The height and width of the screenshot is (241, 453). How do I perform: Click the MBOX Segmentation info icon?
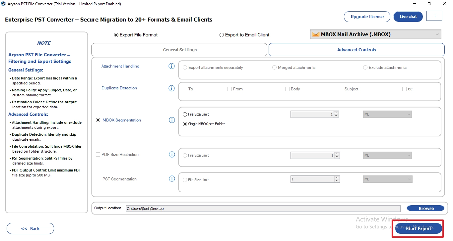tap(172, 120)
